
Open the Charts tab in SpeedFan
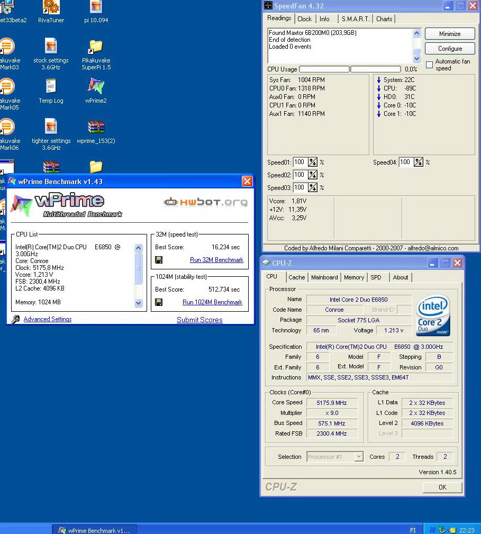[384, 19]
